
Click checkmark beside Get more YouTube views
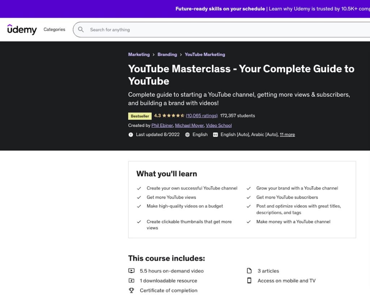pos(139,197)
